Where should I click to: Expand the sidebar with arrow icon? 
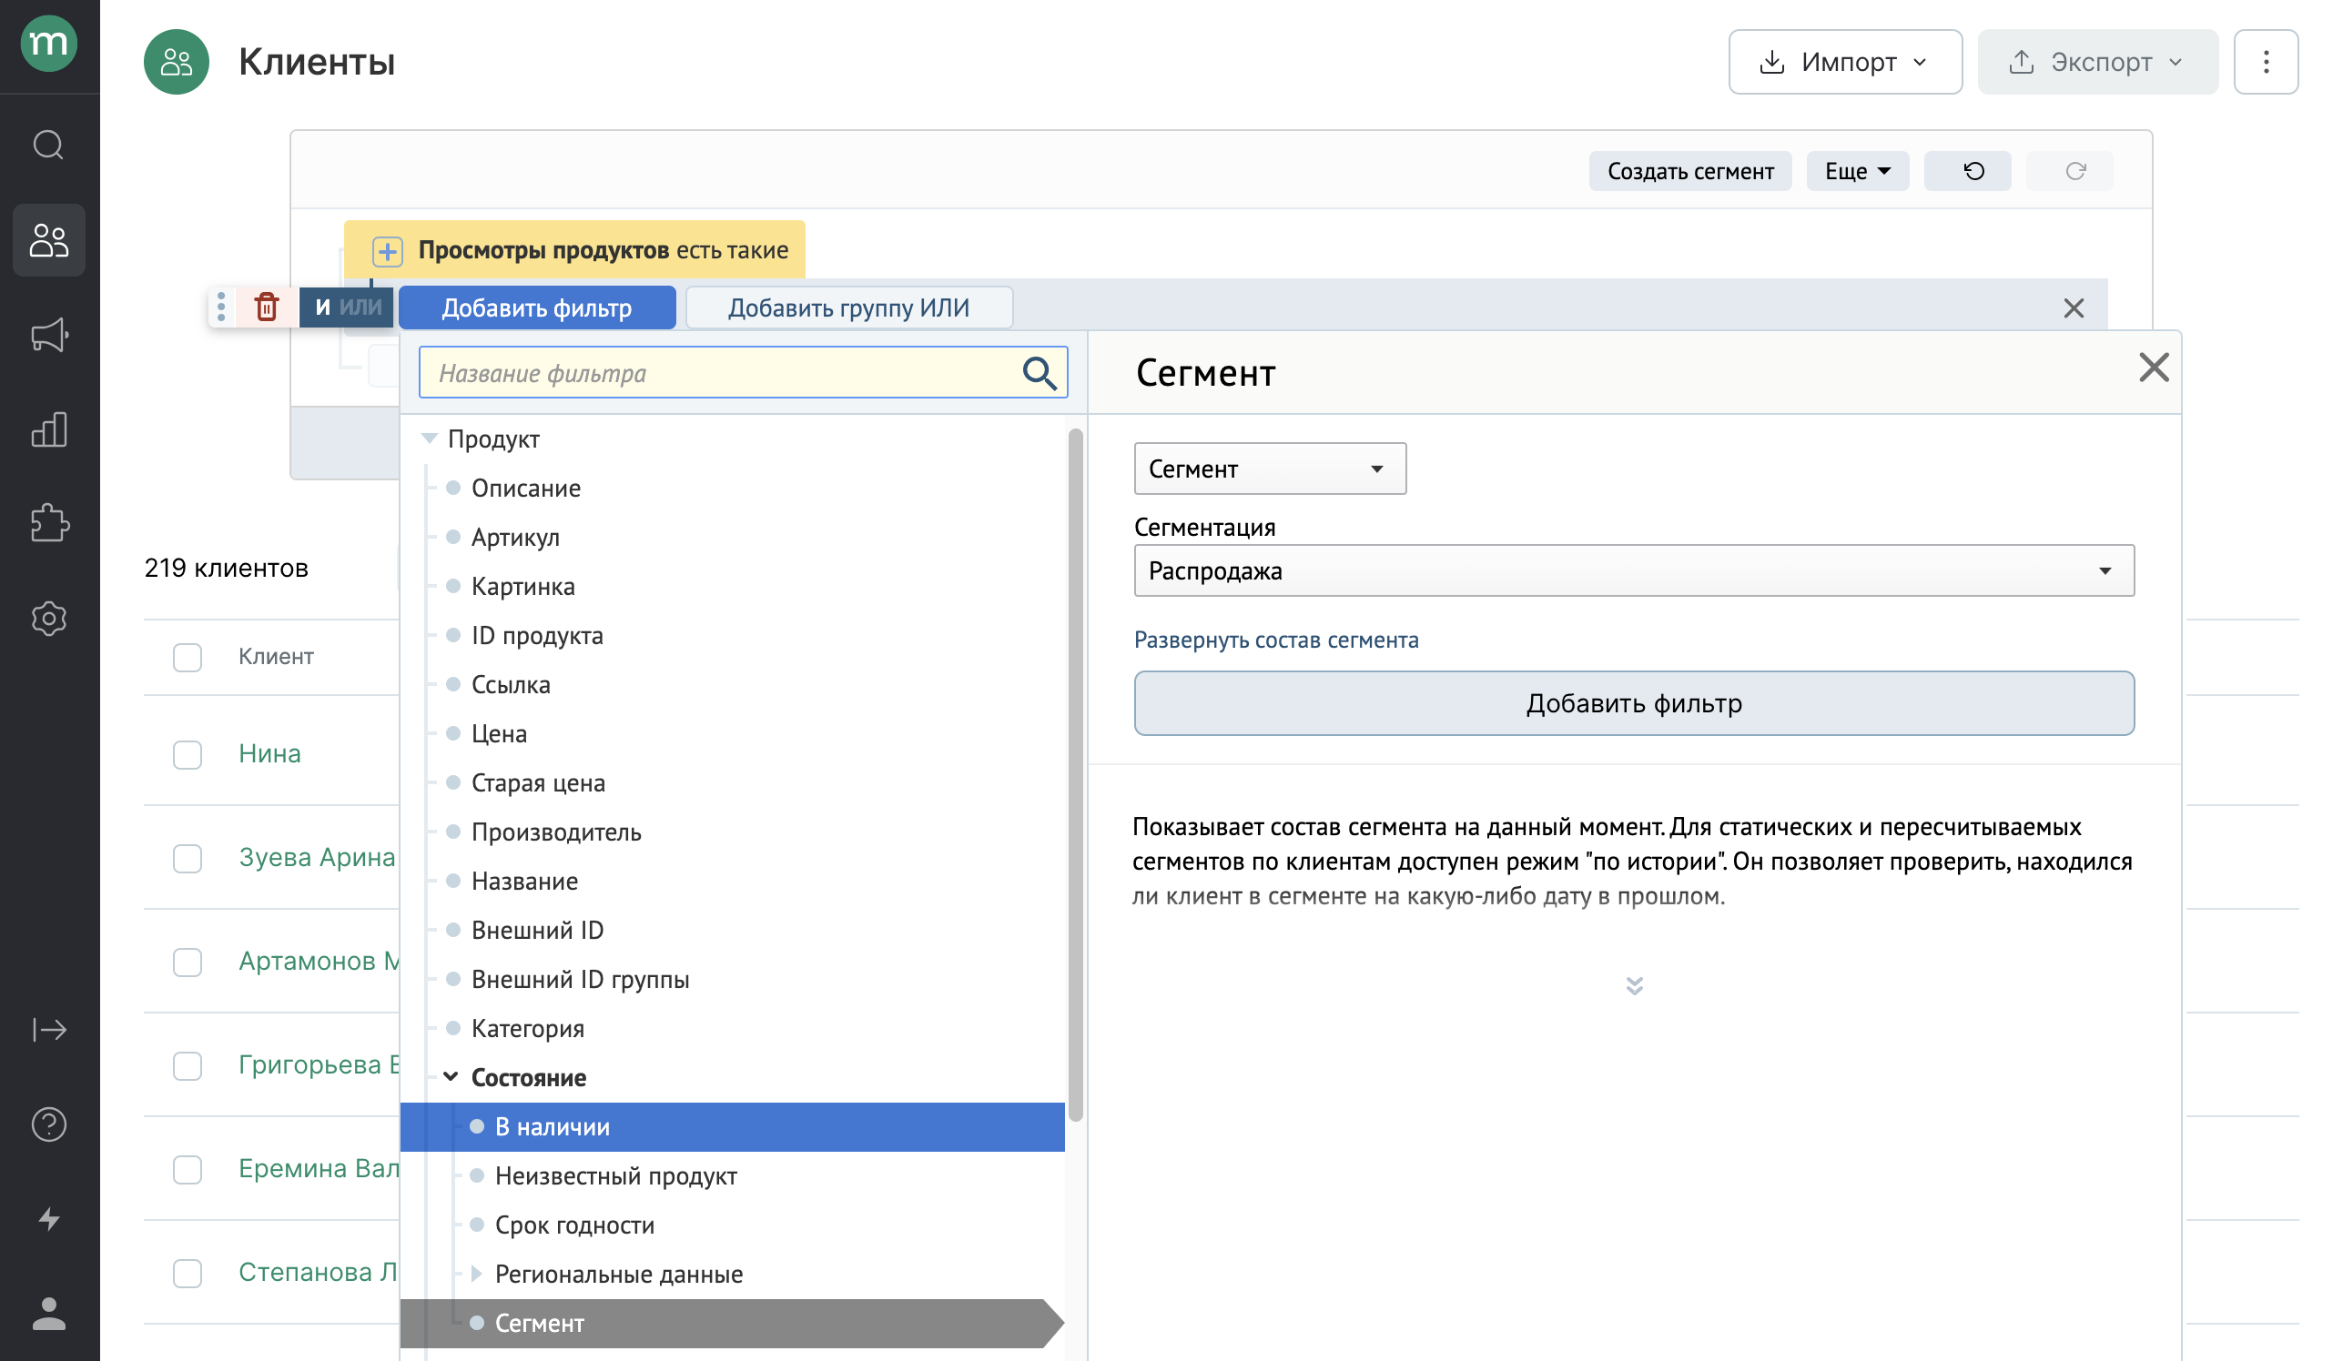point(48,1029)
